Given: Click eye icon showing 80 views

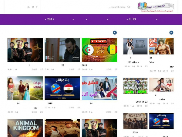Looking at the screenshot, I should (128, 106).
